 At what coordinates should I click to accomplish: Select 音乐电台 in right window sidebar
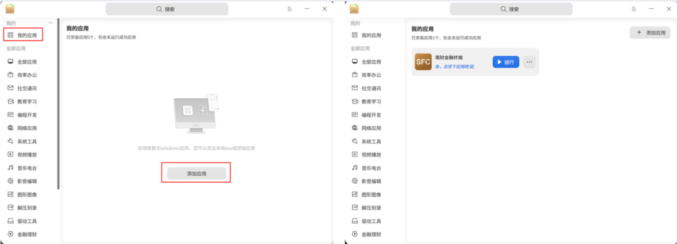(x=367, y=168)
